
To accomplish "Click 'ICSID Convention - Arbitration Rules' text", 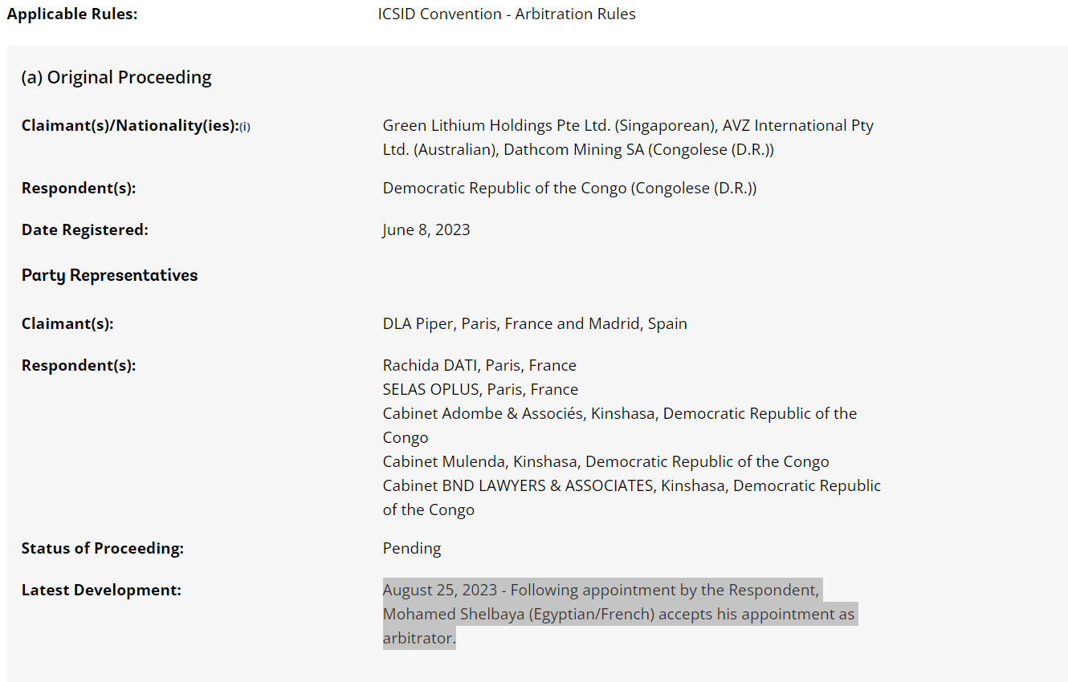I will tap(507, 14).
